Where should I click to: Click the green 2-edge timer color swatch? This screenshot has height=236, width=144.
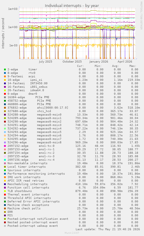pos(5,69)
